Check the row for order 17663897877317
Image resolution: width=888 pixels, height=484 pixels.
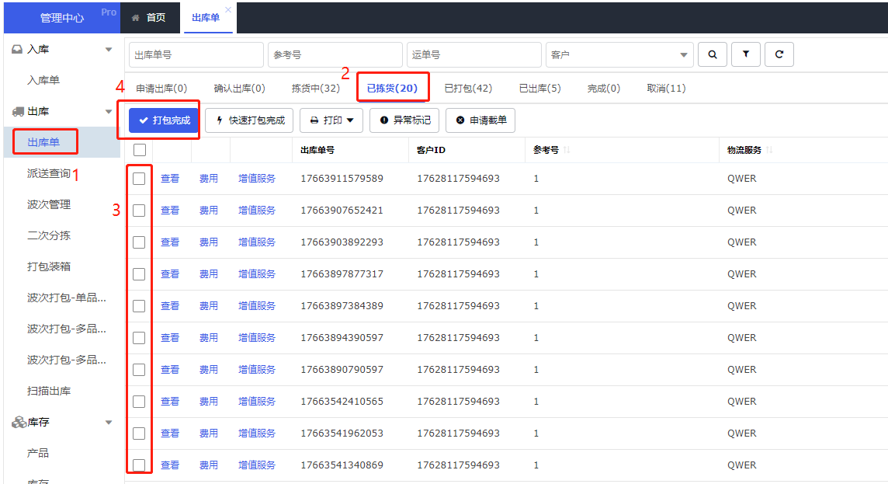pos(139,274)
